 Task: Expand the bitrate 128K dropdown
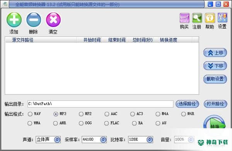click(150, 139)
